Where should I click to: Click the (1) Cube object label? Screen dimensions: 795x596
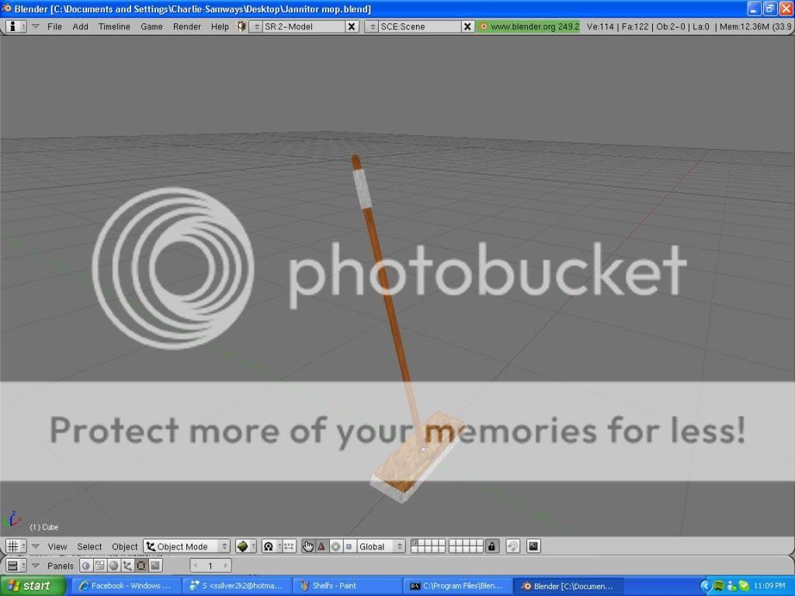coord(44,527)
